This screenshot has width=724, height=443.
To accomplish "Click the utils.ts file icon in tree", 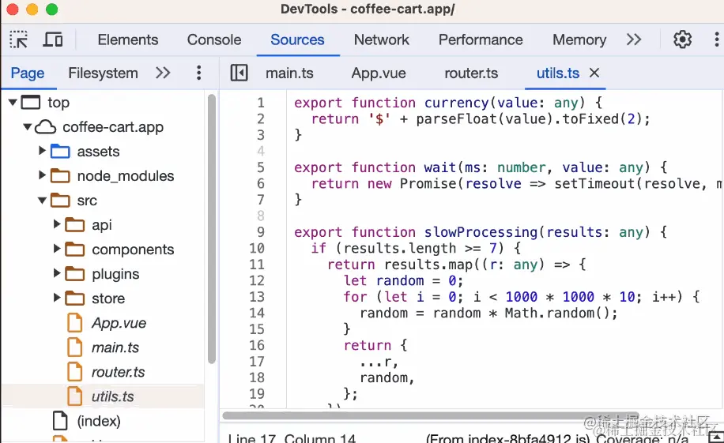I will 75,396.
